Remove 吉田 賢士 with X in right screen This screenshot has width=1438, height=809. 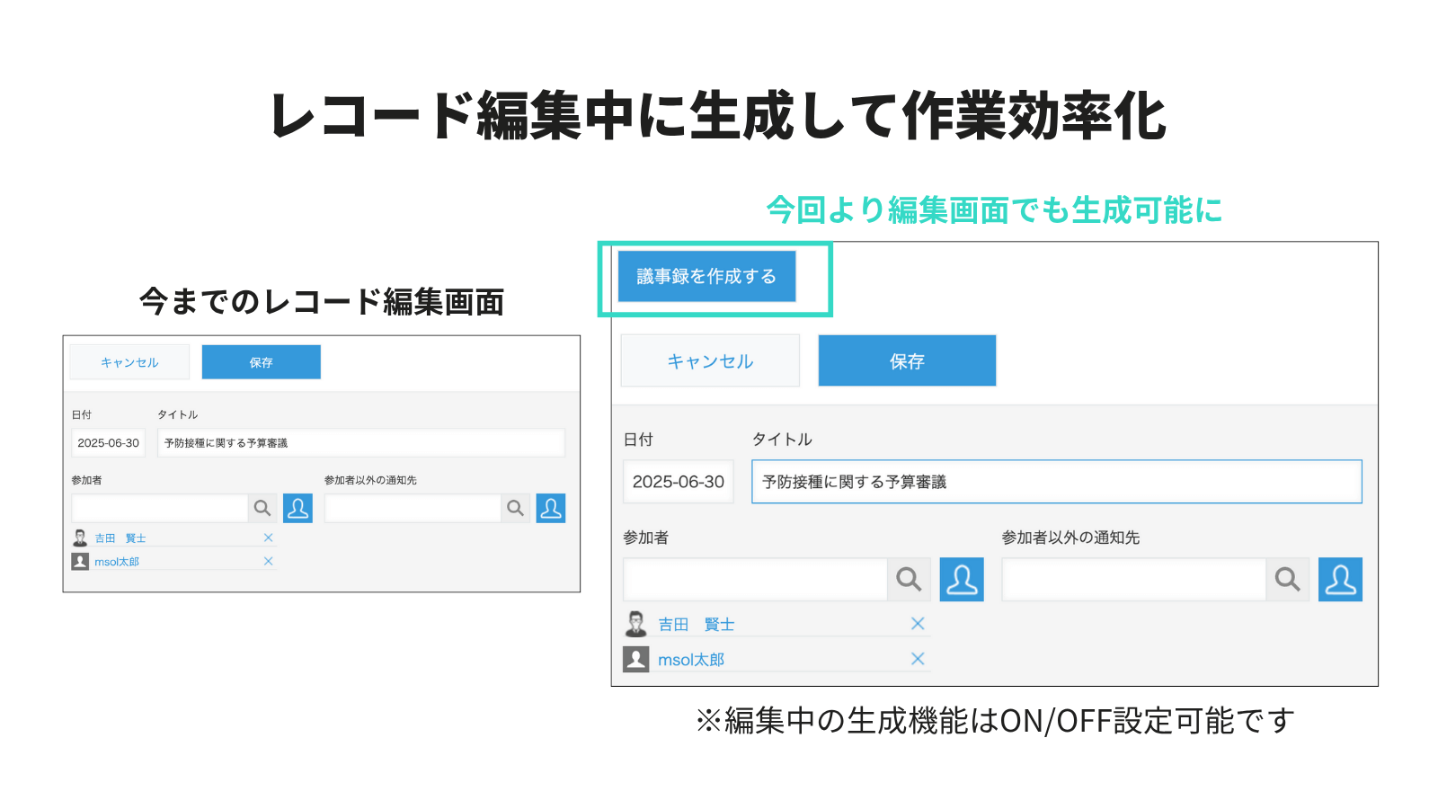point(918,624)
